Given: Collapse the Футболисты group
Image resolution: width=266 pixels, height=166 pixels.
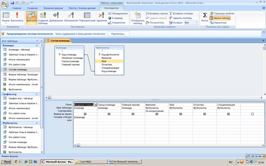Looking at the screenshot, I should pyautogui.click(x=37, y=123).
